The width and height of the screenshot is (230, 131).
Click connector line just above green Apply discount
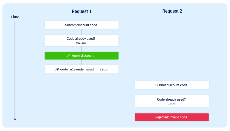(x=81, y=49)
